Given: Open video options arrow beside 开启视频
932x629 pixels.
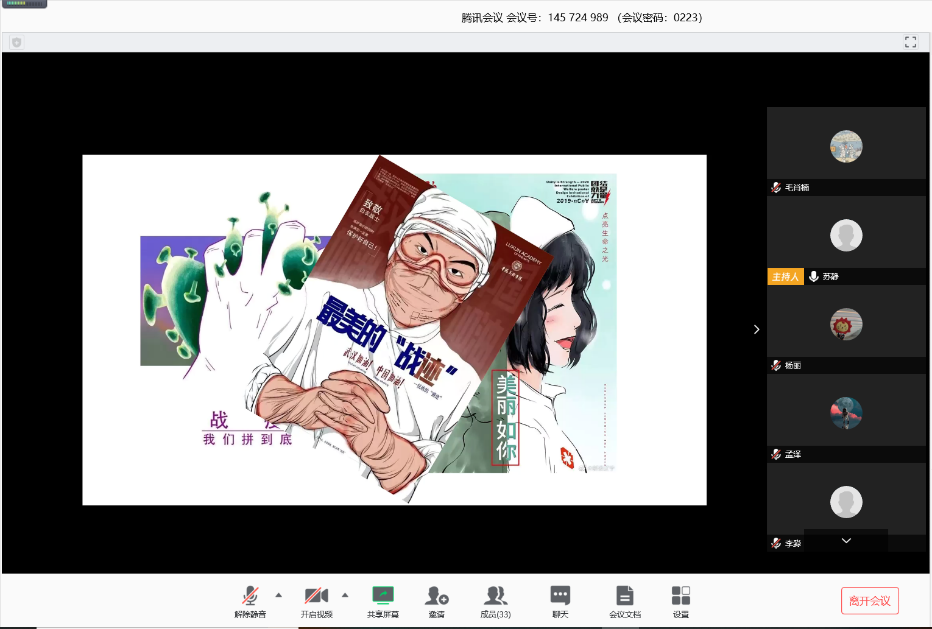Looking at the screenshot, I should [x=345, y=595].
